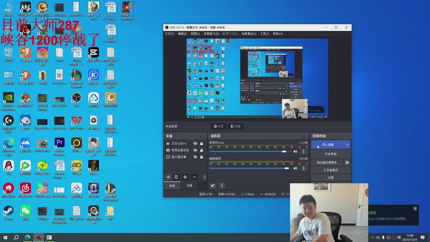
Task: Toggle lock on 显示器采集 source
Action: coord(202,157)
